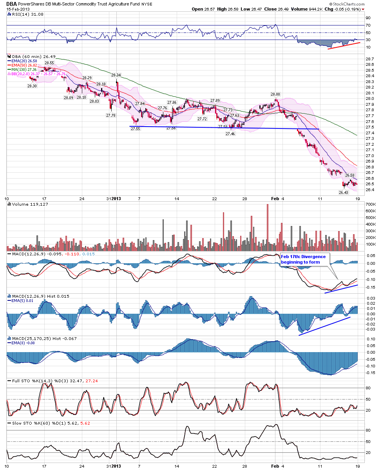Click the 27.46 price low label
The image size is (382, 470).
[230, 134]
